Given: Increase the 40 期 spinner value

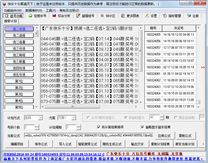Looking at the screenshot, I should tap(162, 116).
